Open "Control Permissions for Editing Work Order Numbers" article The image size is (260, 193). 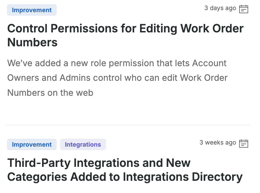125,35
